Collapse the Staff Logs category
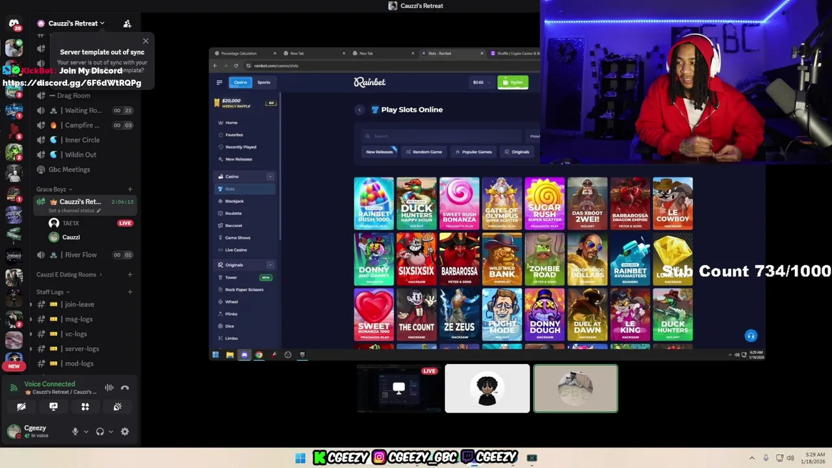Viewport: 832px width, 468px height. (x=52, y=292)
